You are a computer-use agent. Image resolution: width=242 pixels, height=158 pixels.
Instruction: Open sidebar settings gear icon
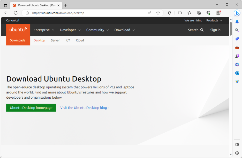(x=237, y=153)
